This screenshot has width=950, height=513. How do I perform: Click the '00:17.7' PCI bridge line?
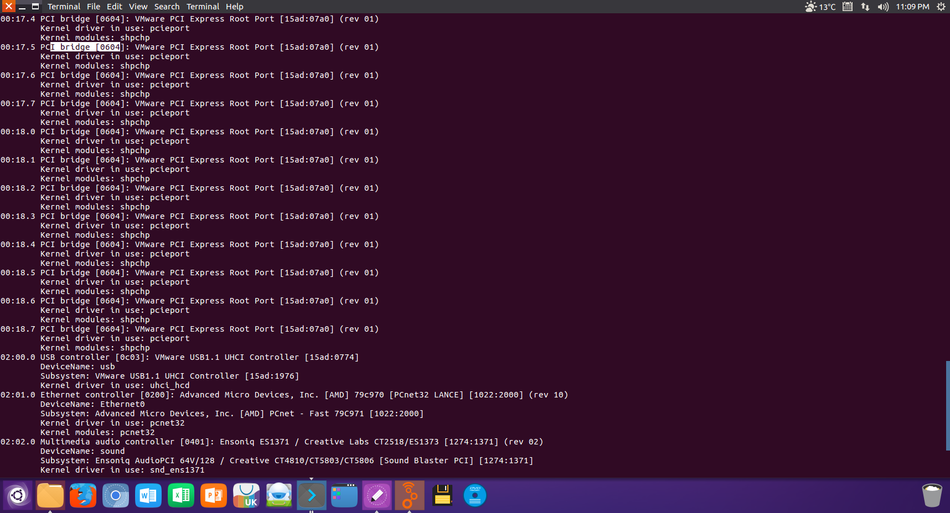189,103
